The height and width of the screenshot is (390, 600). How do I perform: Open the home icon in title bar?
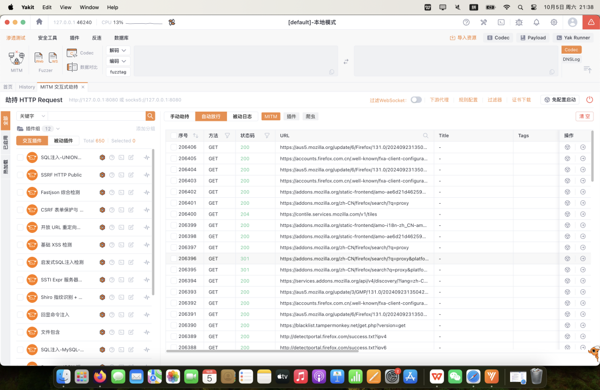pos(39,22)
